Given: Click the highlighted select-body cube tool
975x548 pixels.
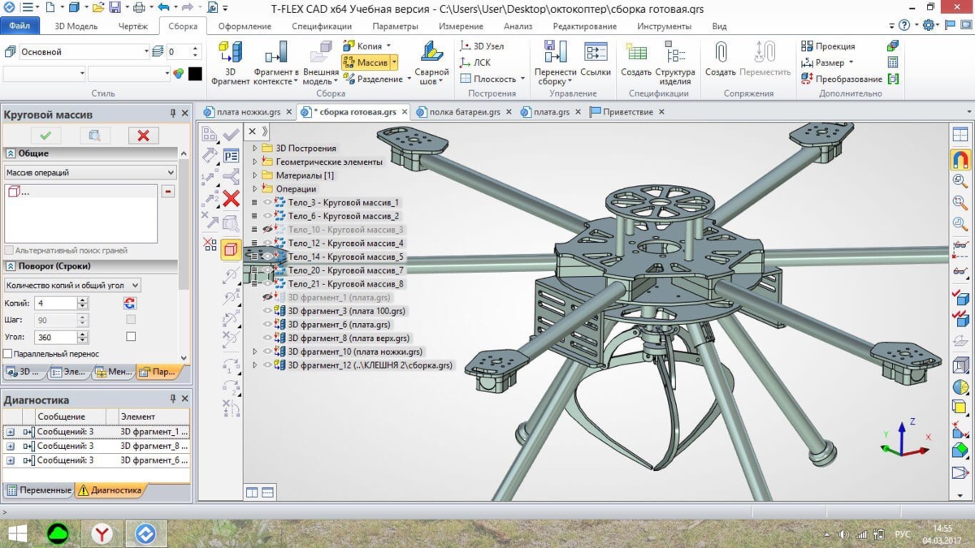Looking at the screenshot, I should tap(231, 249).
